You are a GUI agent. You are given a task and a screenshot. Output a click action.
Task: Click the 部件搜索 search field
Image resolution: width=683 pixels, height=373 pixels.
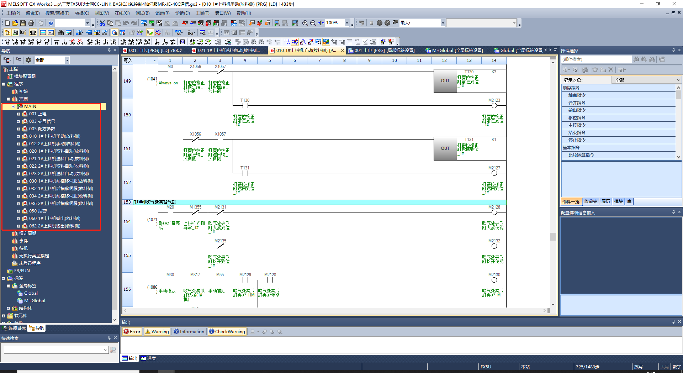(596, 59)
